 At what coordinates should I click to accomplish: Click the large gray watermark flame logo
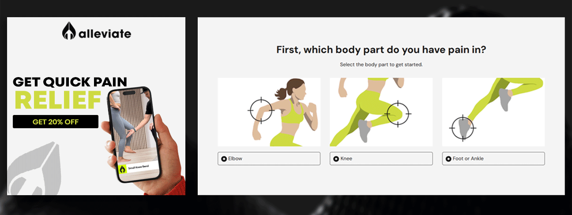click(34, 168)
